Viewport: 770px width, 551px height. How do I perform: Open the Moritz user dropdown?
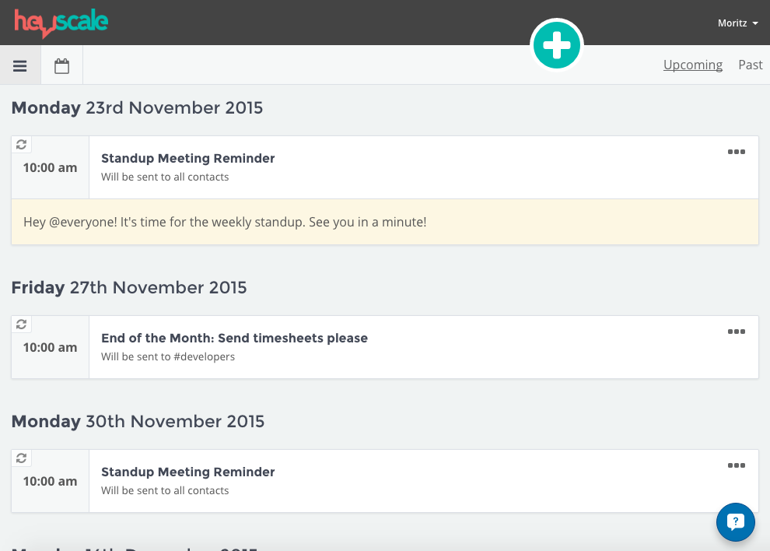click(x=737, y=23)
